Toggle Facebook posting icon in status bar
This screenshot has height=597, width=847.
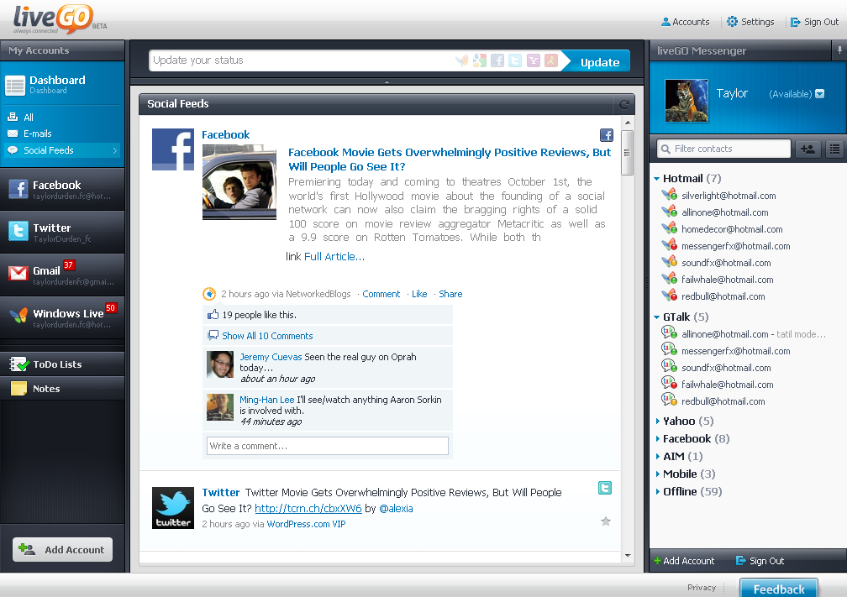tap(497, 60)
